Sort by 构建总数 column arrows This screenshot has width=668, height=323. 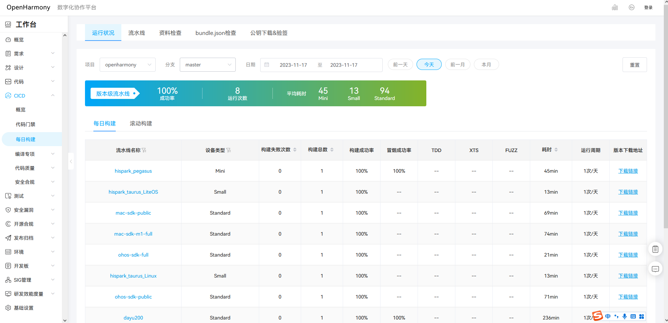point(332,150)
